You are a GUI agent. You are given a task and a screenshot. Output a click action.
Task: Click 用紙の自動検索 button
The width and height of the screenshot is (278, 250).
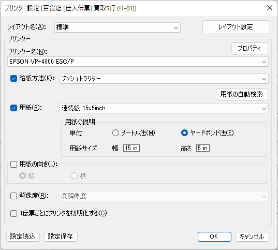click(242, 94)
